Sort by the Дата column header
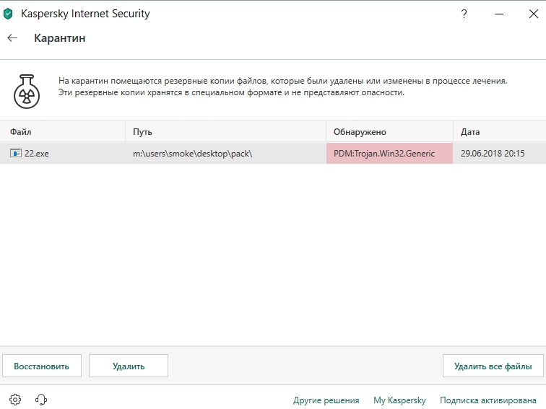Viewport: 546px width, 409px height. 469,132
